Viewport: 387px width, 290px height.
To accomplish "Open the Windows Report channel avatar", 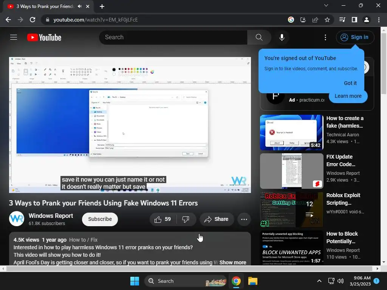I will click(17, 219).
